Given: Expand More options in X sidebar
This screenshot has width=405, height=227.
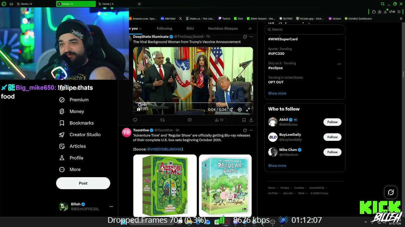Looking at the screenshot, I should coord(70,170).
